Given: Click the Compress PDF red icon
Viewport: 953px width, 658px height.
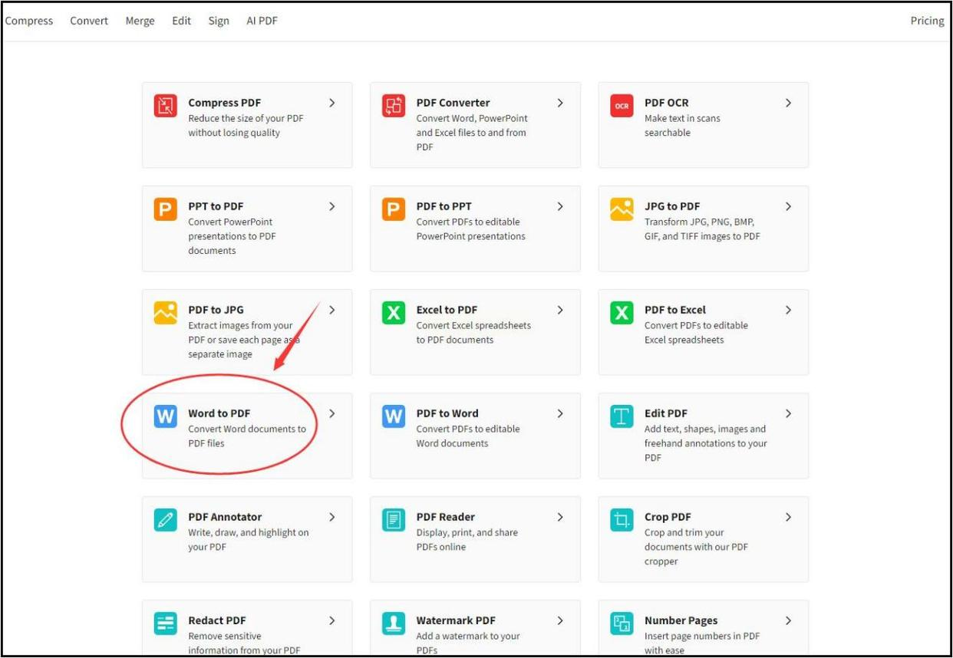Looking at the screenshot, I should pos(165,106).
